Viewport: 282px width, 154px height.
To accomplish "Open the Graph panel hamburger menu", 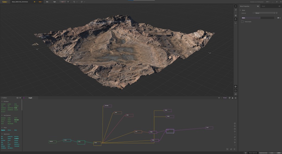I will pos(236,98).
